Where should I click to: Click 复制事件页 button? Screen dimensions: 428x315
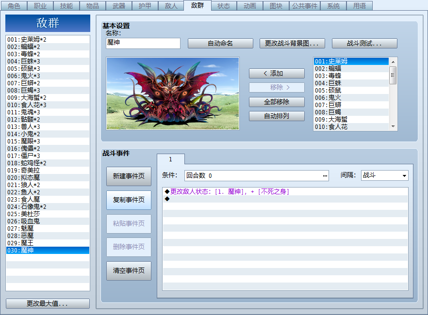pyautogui.click(x=129, y=200)
